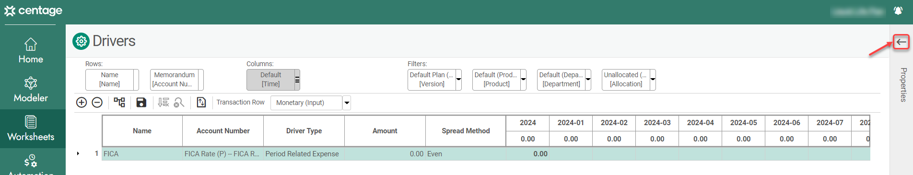Image resolution: width=913 pixels, height=175 pixels.
Task: Open the notifications bell icon
Action: tap(898, 11)
